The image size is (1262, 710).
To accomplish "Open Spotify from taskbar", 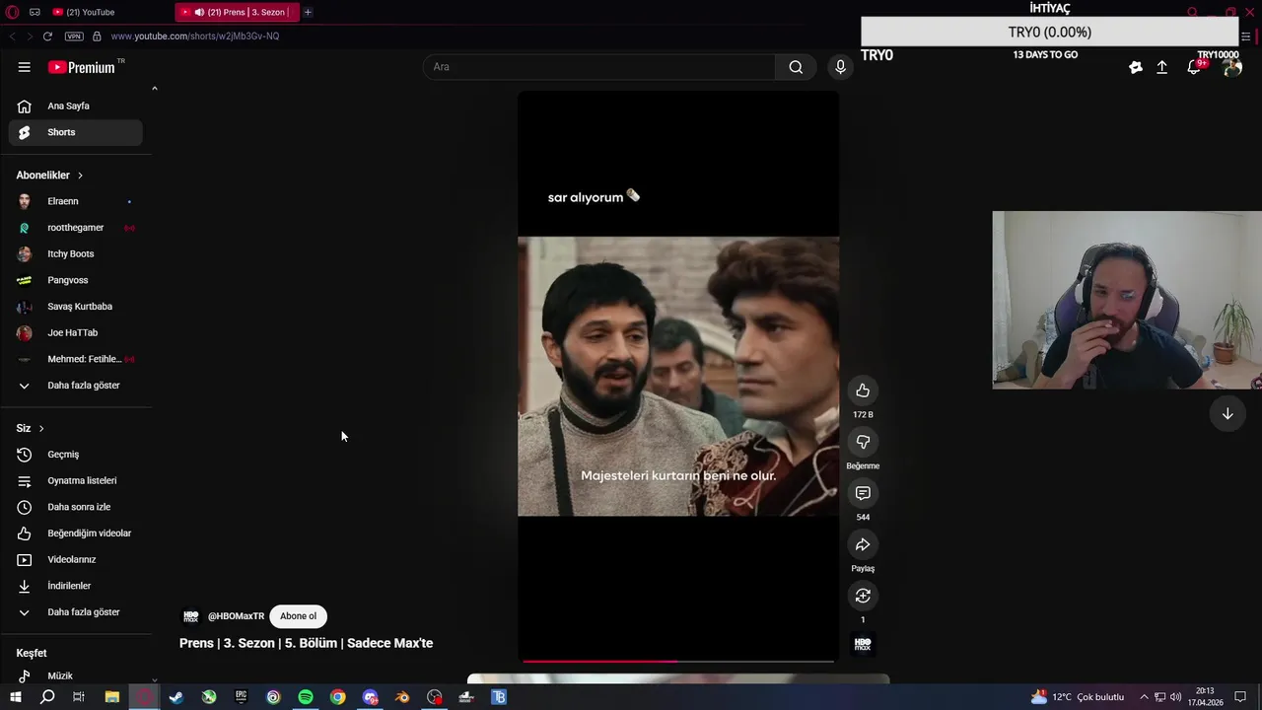I will click(306, 697).
